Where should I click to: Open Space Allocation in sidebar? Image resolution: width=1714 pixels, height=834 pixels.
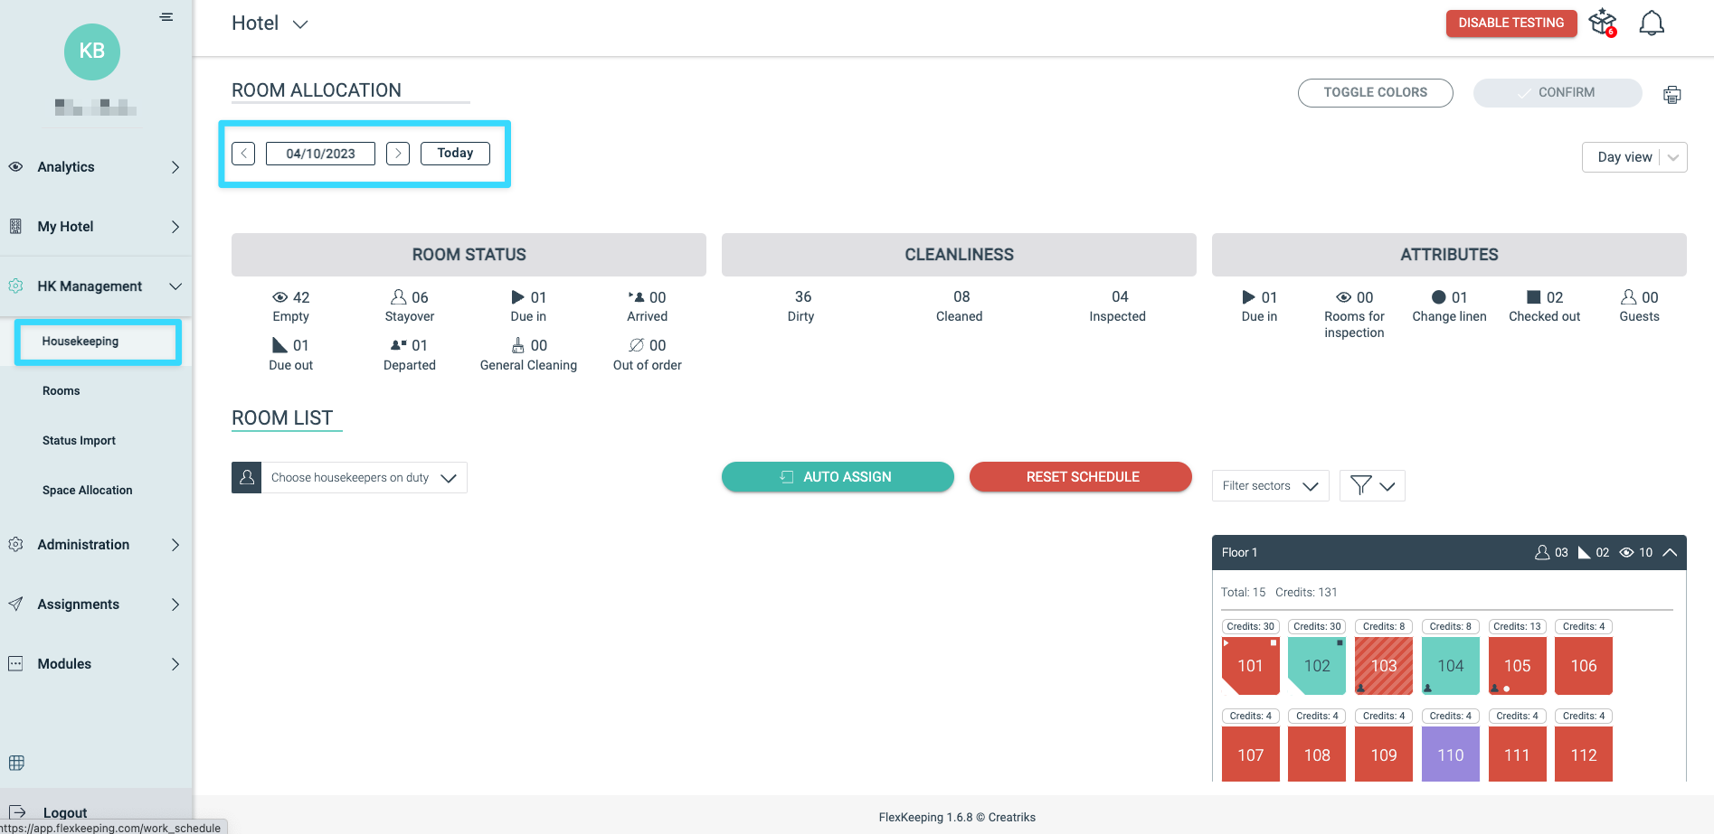(x=88, y=490)
